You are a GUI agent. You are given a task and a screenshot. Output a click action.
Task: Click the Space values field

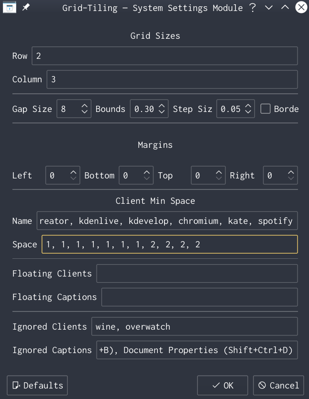point(170,244)
